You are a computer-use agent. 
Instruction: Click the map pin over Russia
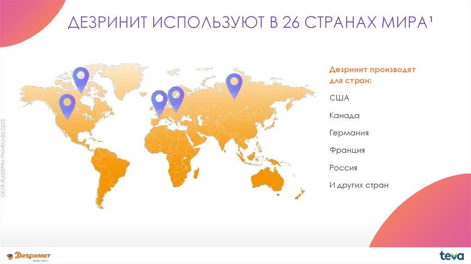(234, 86)
